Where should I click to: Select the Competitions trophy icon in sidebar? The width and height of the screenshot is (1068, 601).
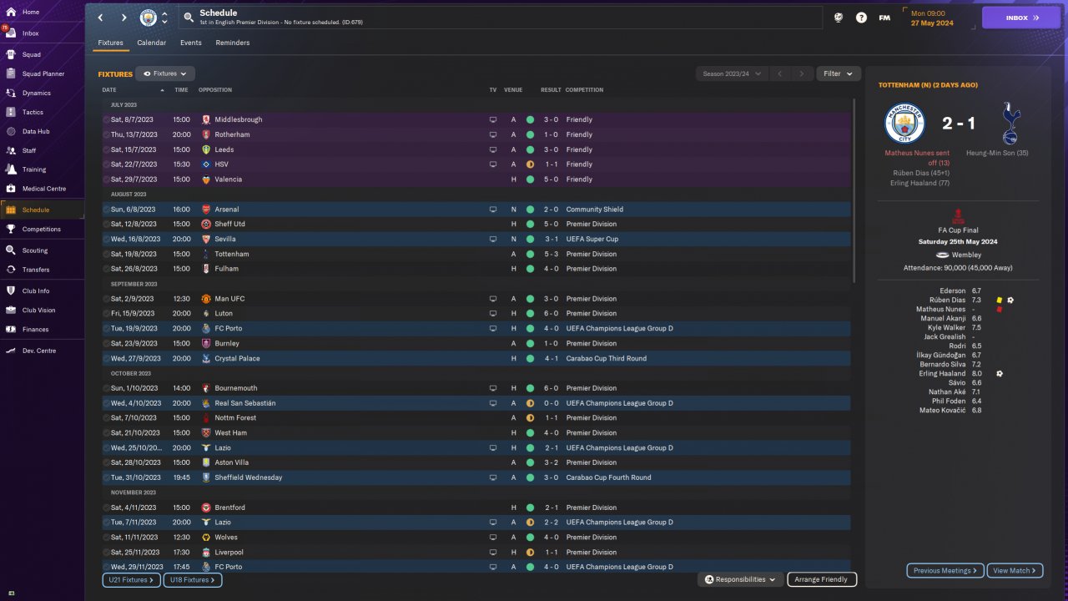[12, 229]
